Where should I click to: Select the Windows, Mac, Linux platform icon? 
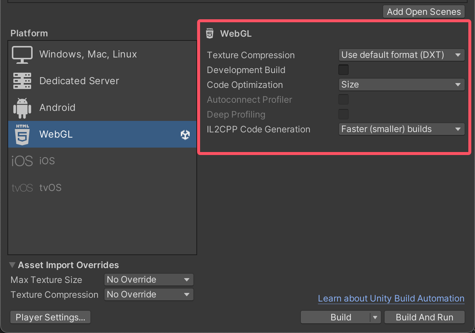click(22, 54)
